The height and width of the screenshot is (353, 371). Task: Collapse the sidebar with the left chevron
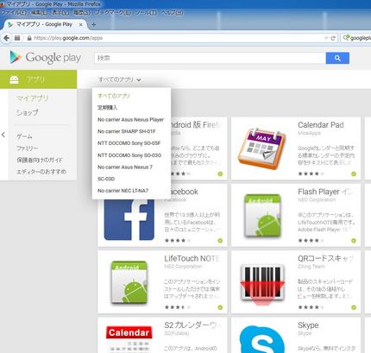coord(3,135)
